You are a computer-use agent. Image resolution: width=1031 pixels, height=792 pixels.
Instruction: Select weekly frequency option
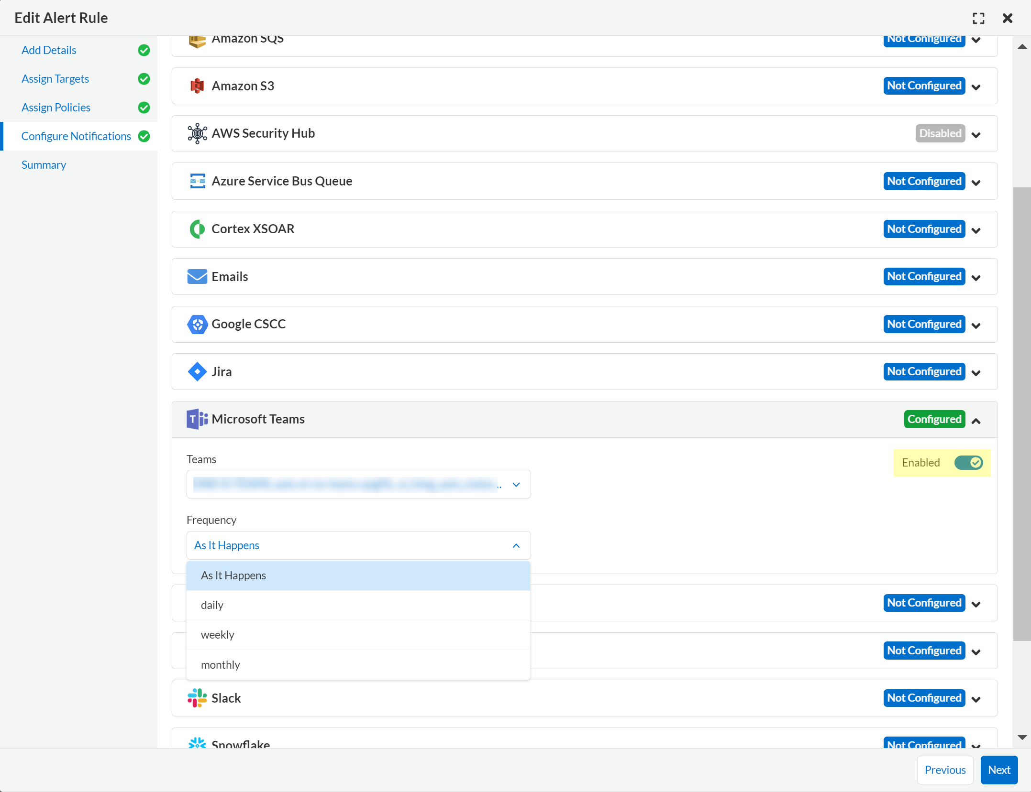point(358,635)
